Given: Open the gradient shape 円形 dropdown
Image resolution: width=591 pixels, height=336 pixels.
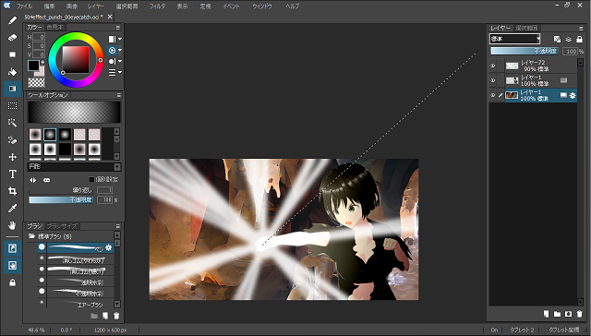Looking at the screenshot, I should (74, 166).
